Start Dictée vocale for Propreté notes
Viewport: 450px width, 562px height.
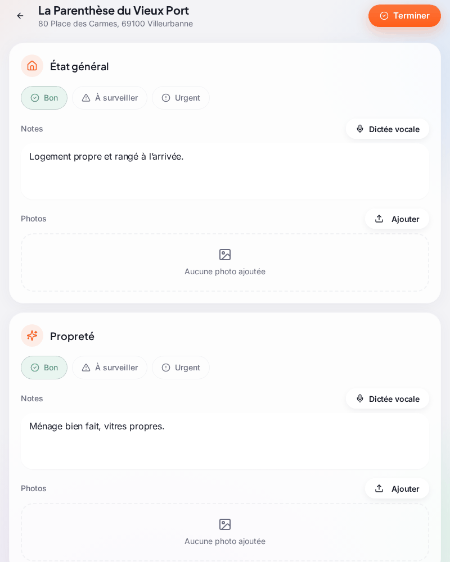pyautogui.click(x=388, y=399)
